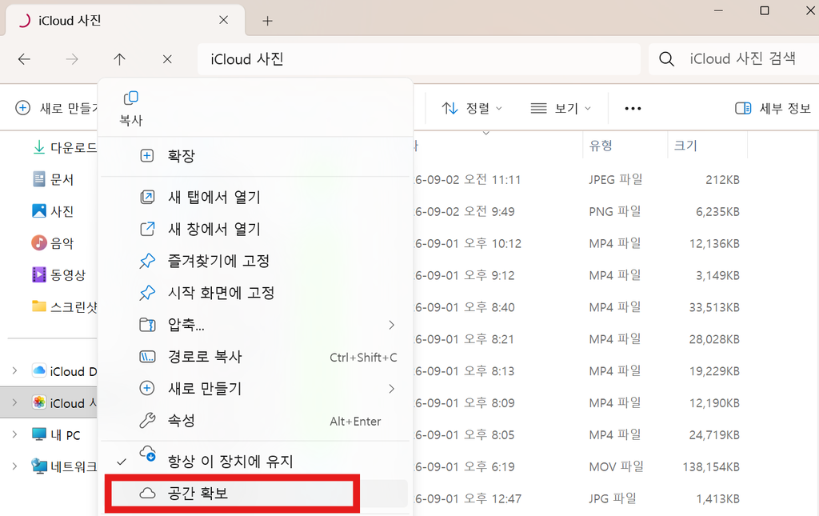The image size is (819, 516).
Task: Minimize the File Explorer window
Action: [719, 10]
